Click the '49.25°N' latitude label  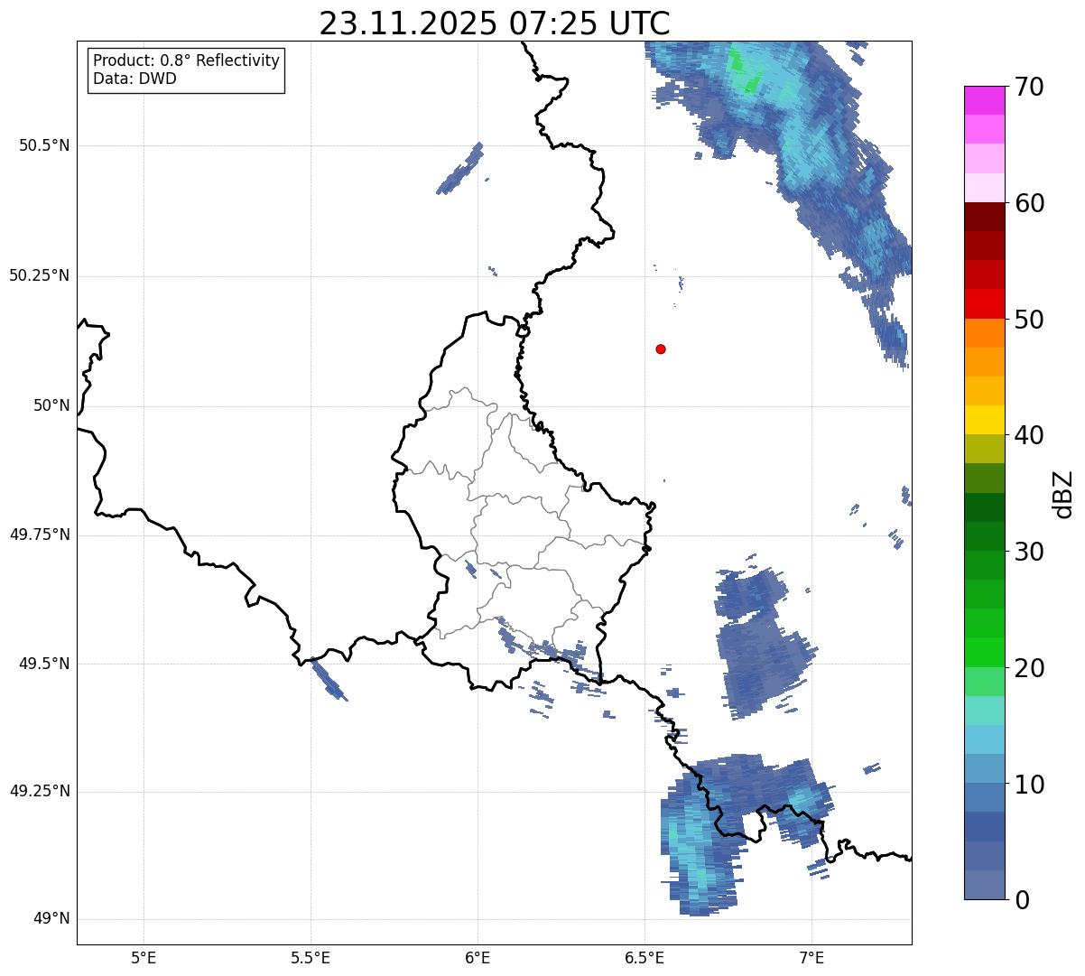[40, 792]
